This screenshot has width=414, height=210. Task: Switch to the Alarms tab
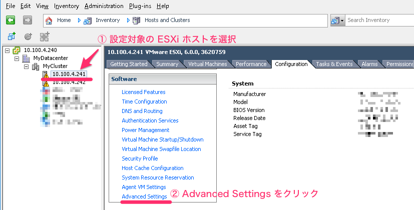coord(369,64)
